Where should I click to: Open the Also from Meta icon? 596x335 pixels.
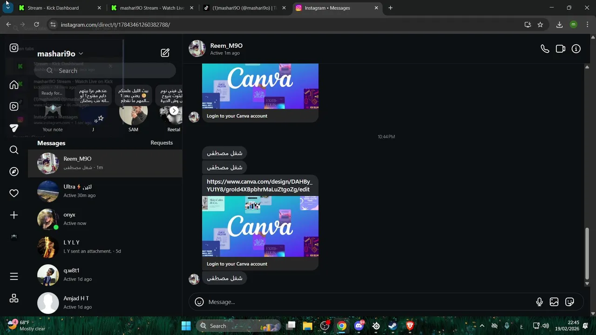pyautogui.click(x=14, y=298)
